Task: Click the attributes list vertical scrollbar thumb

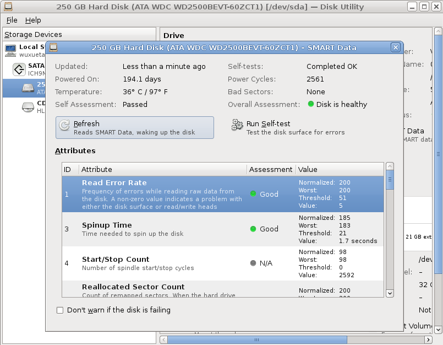Action: pos(390,180)
